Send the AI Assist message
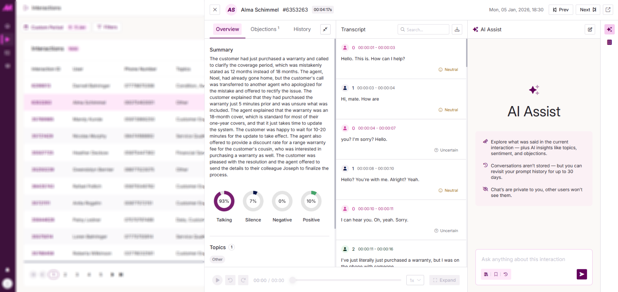 click(582, 274)
